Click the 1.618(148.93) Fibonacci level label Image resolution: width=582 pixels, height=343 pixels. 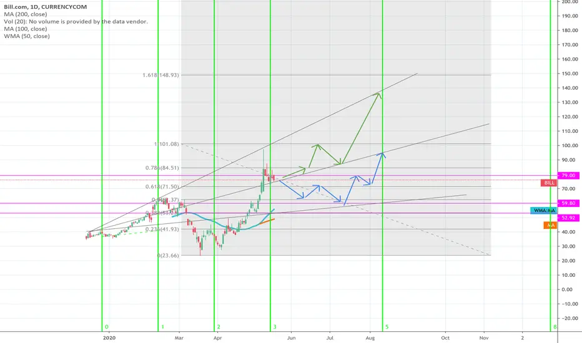160,75
